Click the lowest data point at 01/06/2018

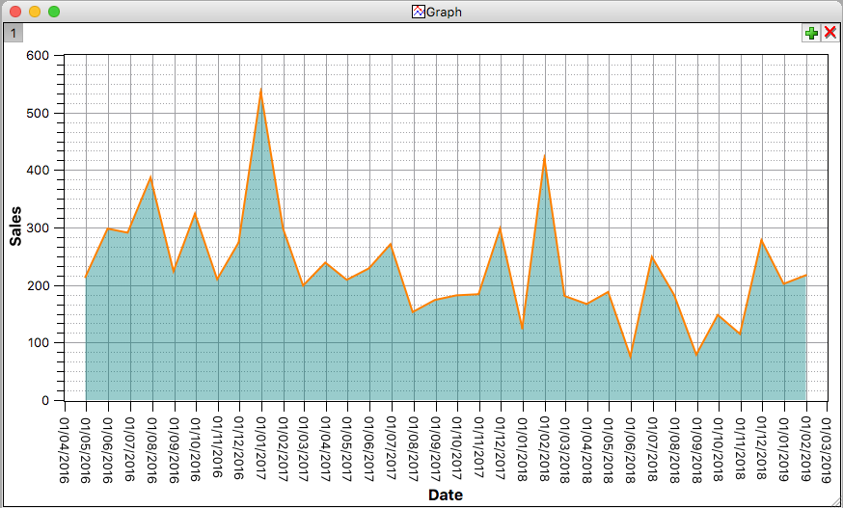(x=631, y=358)
